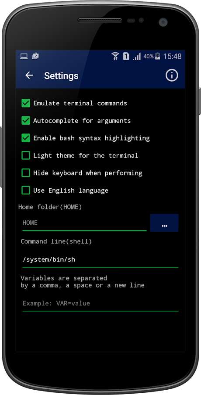Enable Light theme for the terminal
This screenshot has height=395, width=201.
(26, 155)
